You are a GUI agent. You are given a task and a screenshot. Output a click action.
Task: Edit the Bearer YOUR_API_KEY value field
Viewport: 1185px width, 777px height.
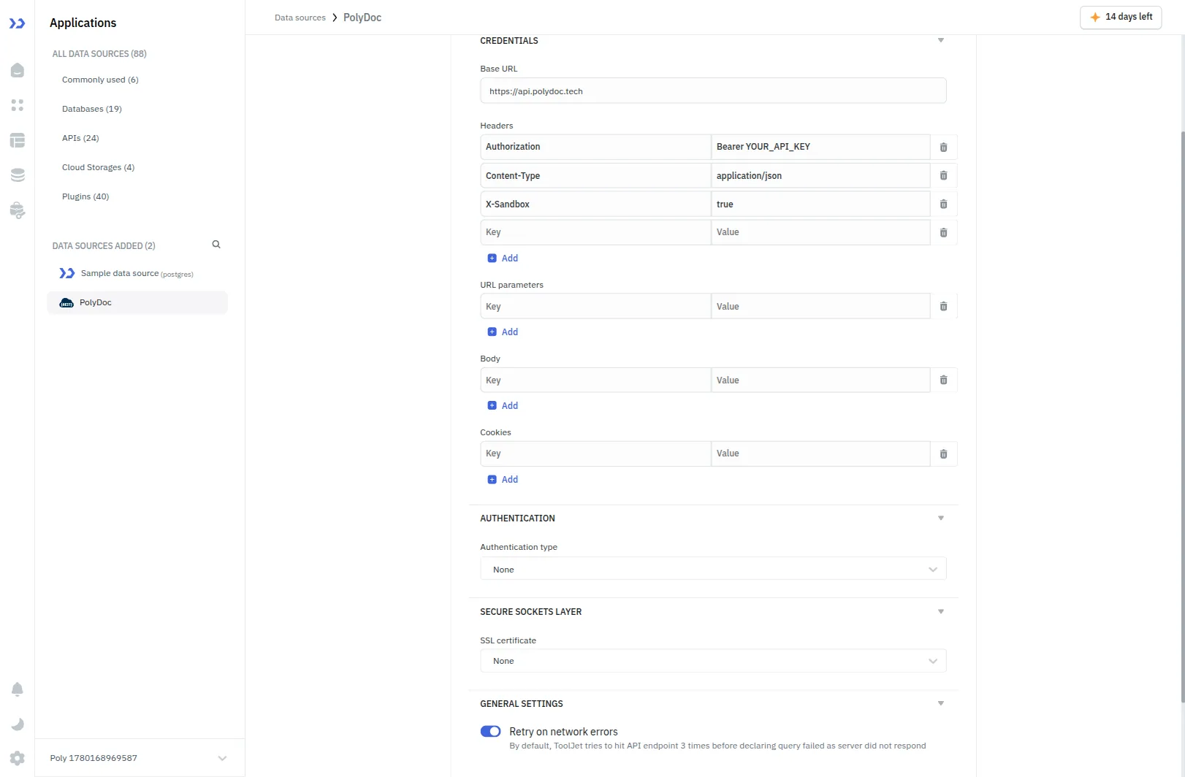point(820,147)
